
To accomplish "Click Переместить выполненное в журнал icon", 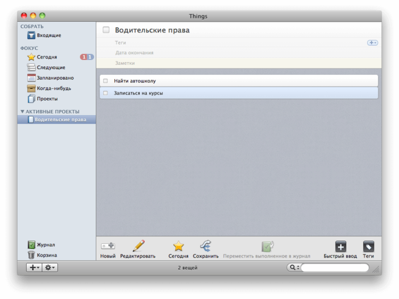I will click(x=267, y=246).
